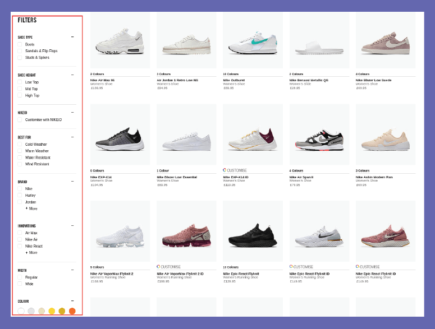
Task: Pick the yellow colour swatch
Action: coord(52,311)
